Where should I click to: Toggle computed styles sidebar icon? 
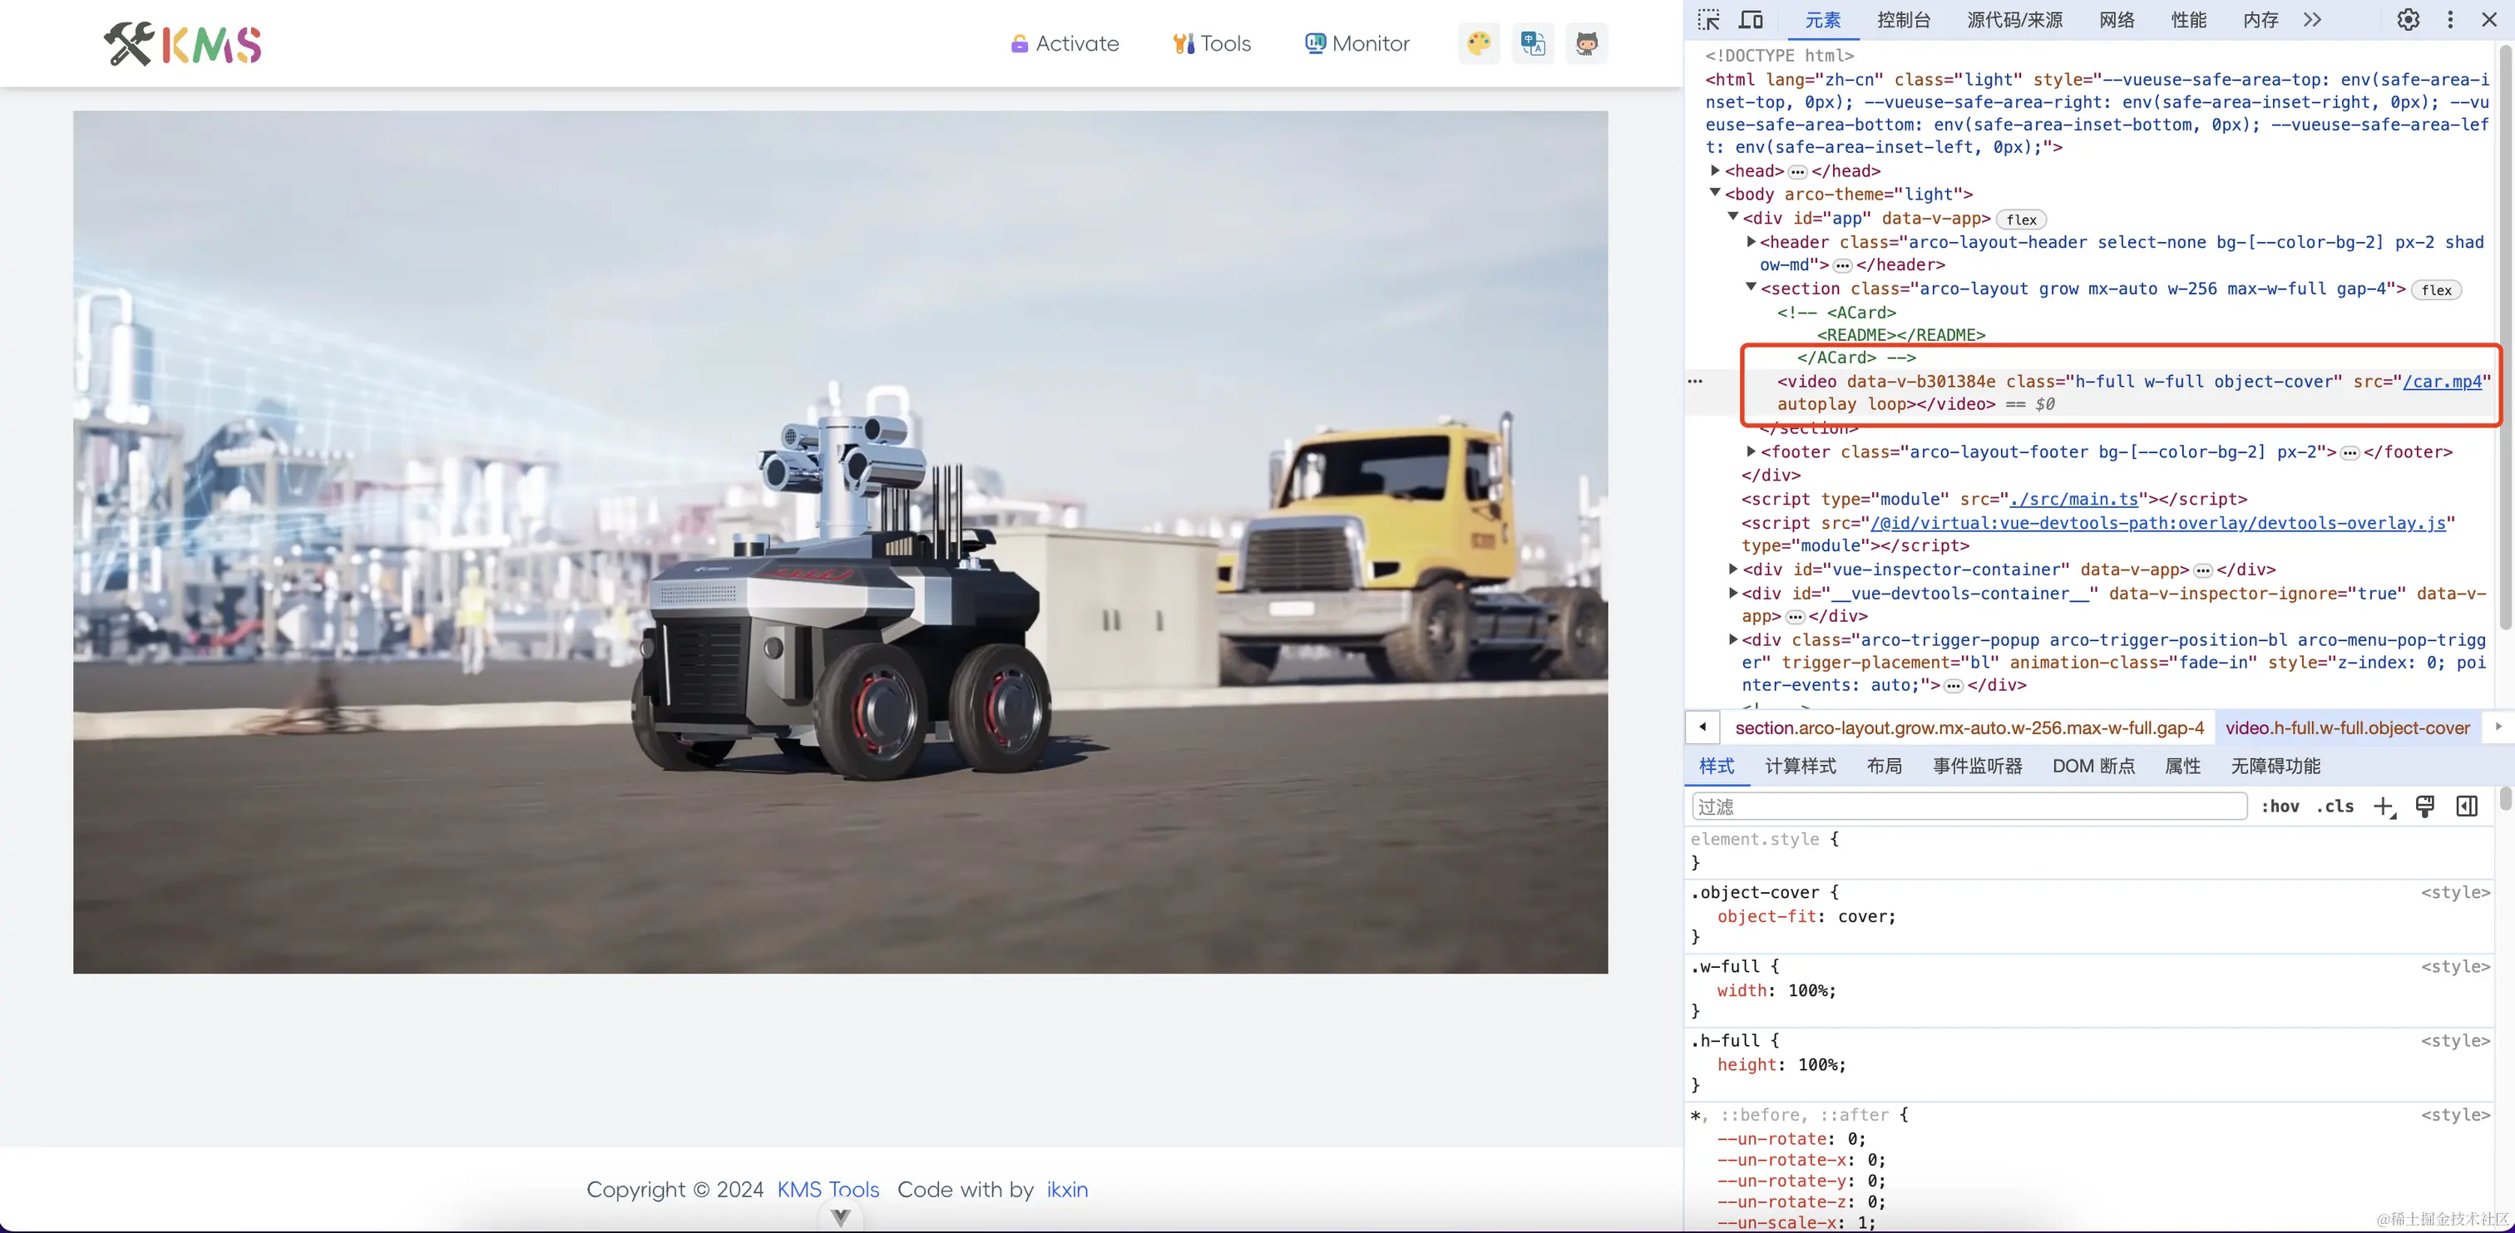point(2467,806)
